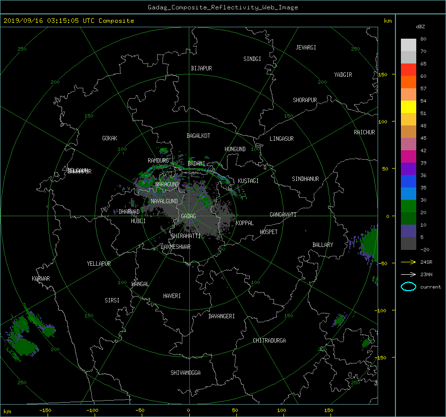Click the GANGAVATI city label

tap(283, 215)
